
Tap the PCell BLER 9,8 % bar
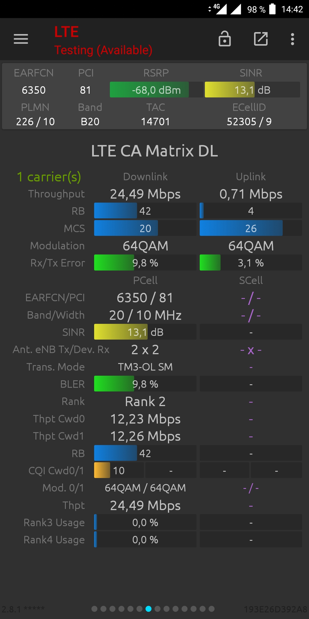pyautogui.click(x=145, y=384)
